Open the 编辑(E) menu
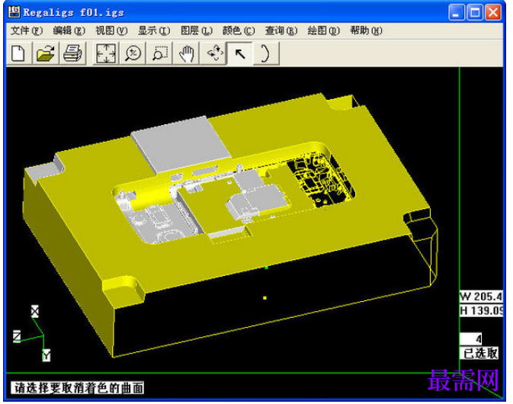Image resolution: width=513 pixels, height=404 pixels. (69, 30)
